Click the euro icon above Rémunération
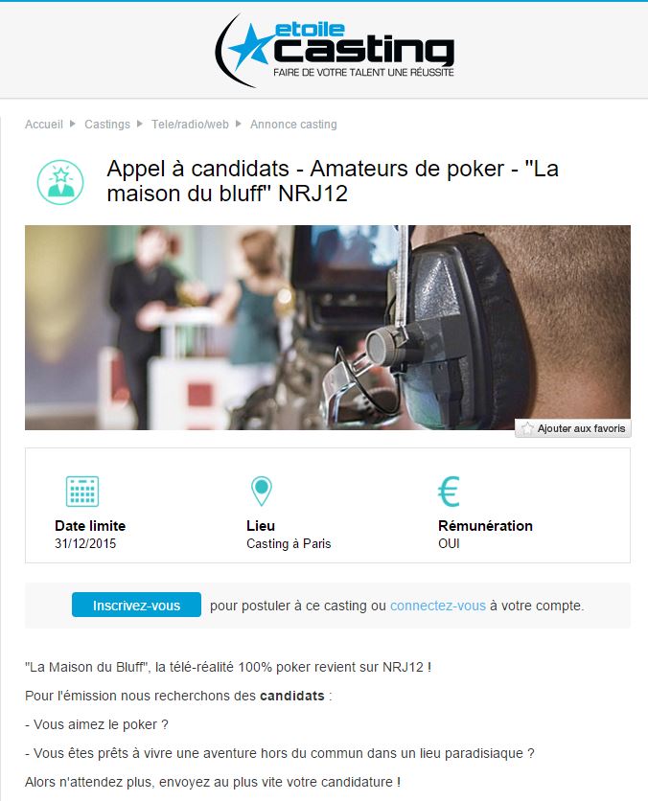 (x=449, y=492)
